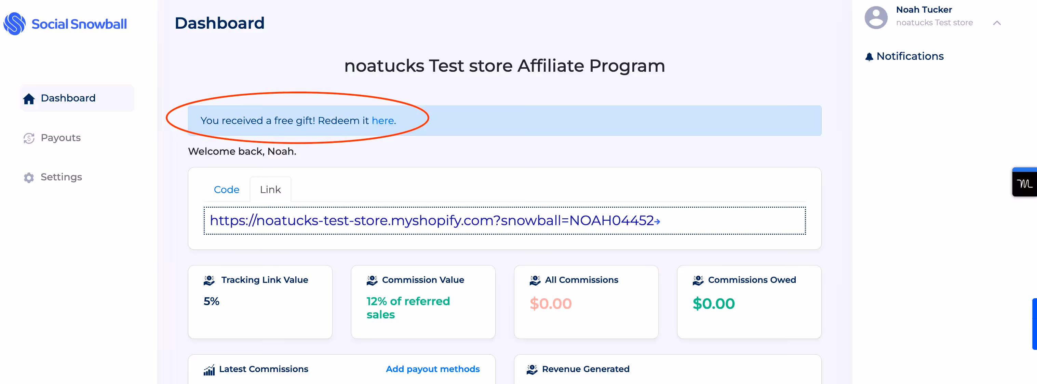Click the Settings gear icon
The height and width of the screenshot is (384, 1037).
pyautogui.click(x=29, y=178)
